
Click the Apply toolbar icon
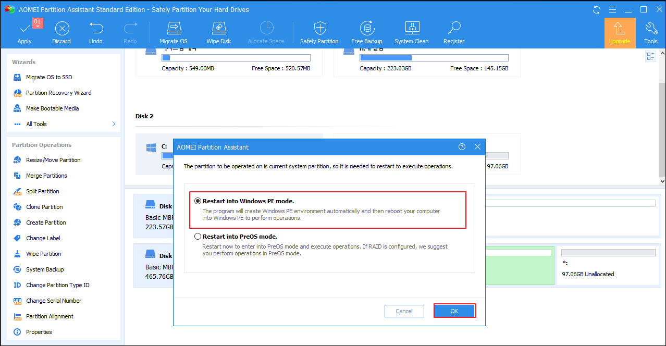point(24,32)
